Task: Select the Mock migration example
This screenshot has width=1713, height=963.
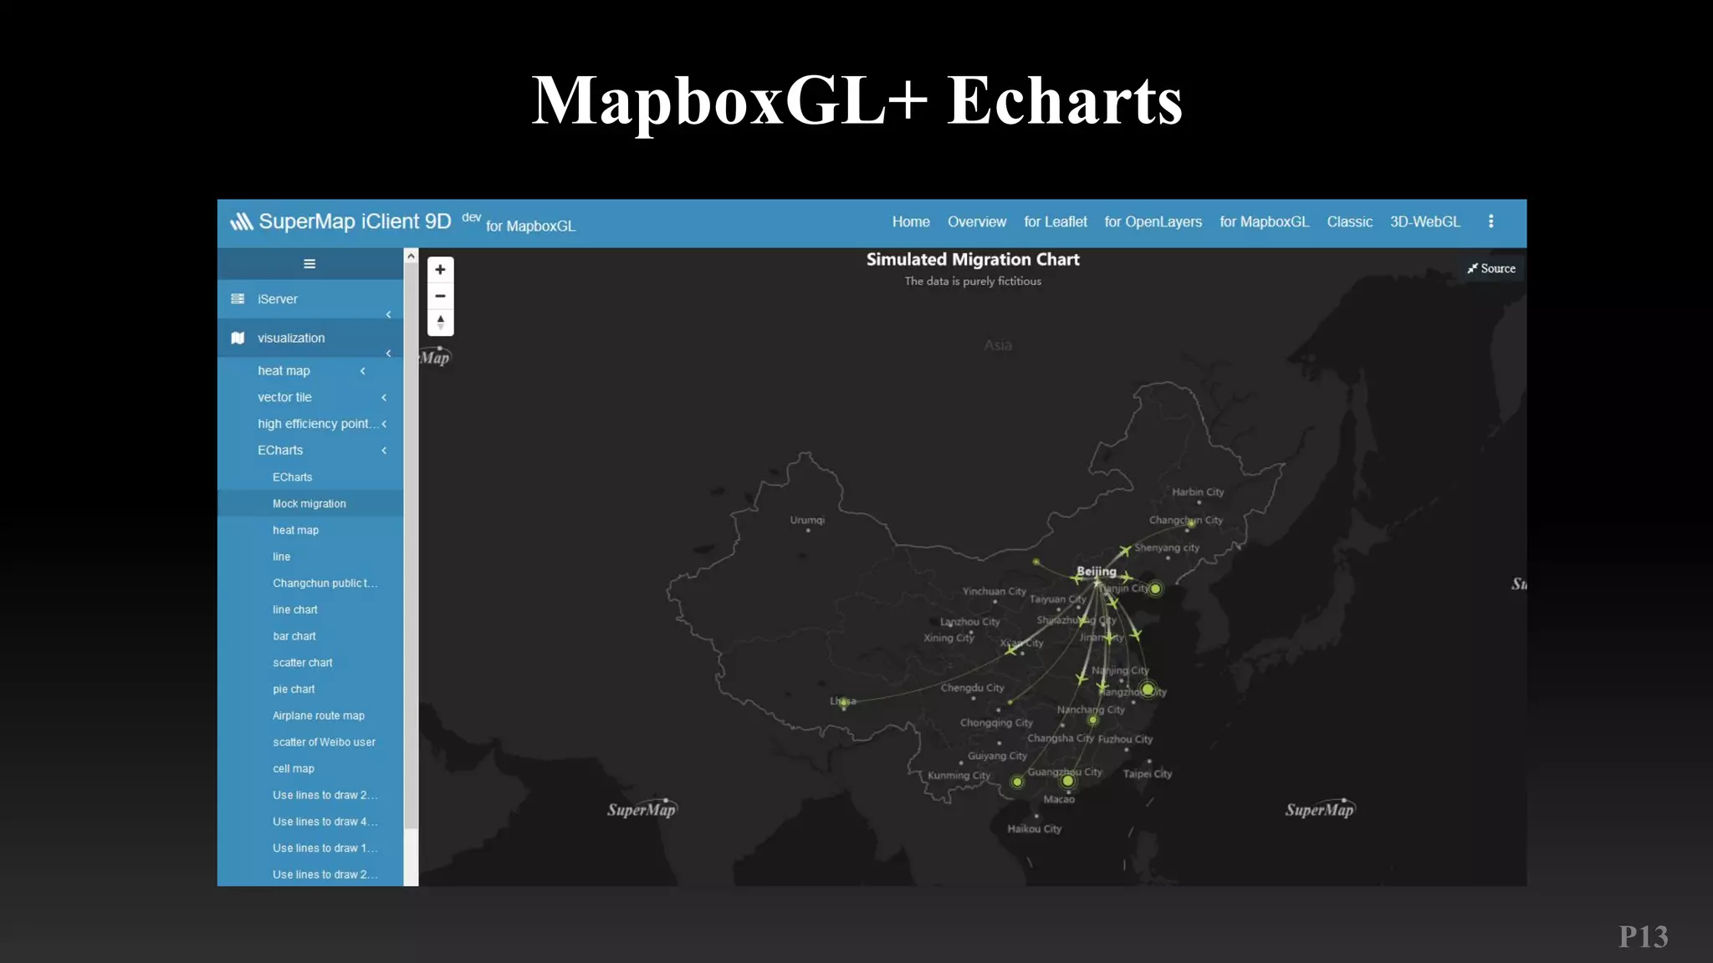Action: [x=309, y=504]
